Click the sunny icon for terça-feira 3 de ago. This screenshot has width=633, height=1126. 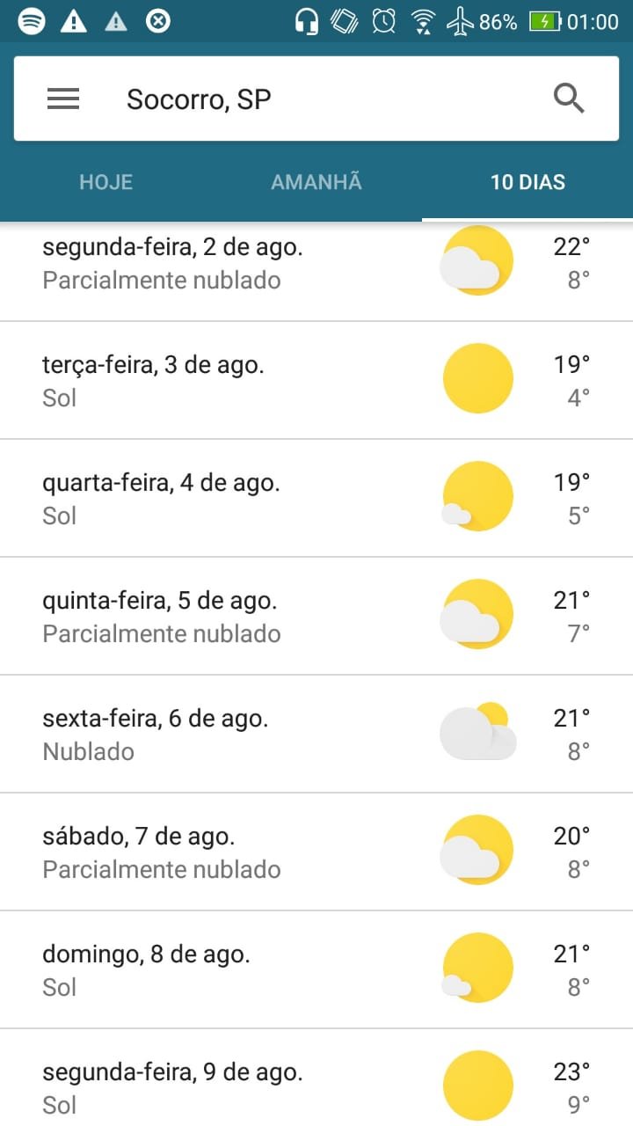[x=477, y=379]
